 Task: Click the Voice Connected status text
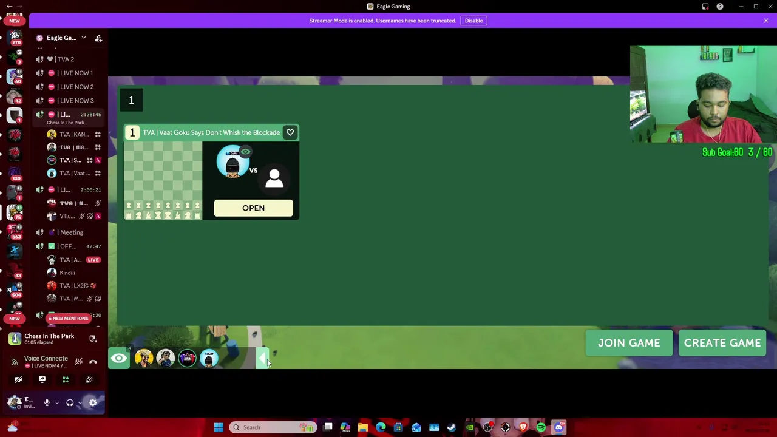[x=46, y=359]
